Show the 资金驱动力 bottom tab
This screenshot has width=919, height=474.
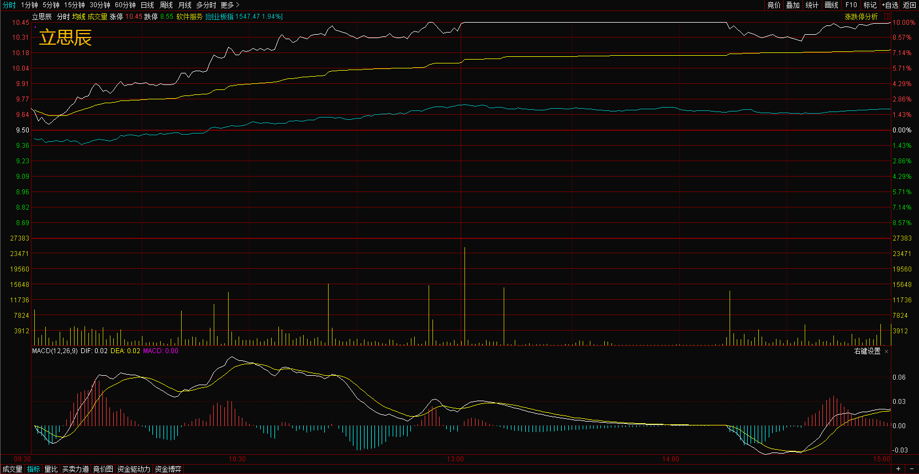134,469
